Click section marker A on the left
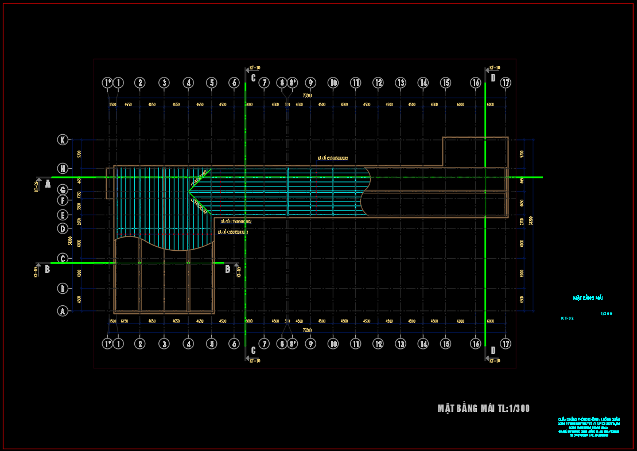This screenshot has height=451, width=637. coord(48,184)
